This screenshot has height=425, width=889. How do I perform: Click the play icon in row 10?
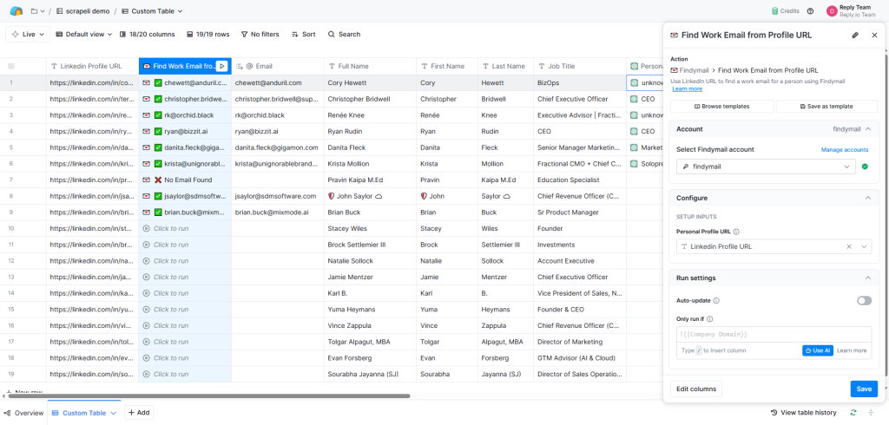click(x=146, y=228)
